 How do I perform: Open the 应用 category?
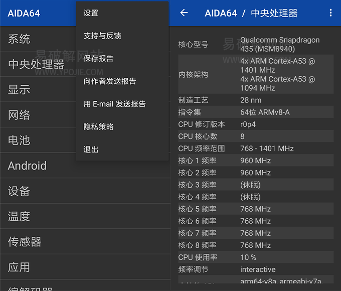click(x=85, y=267)
